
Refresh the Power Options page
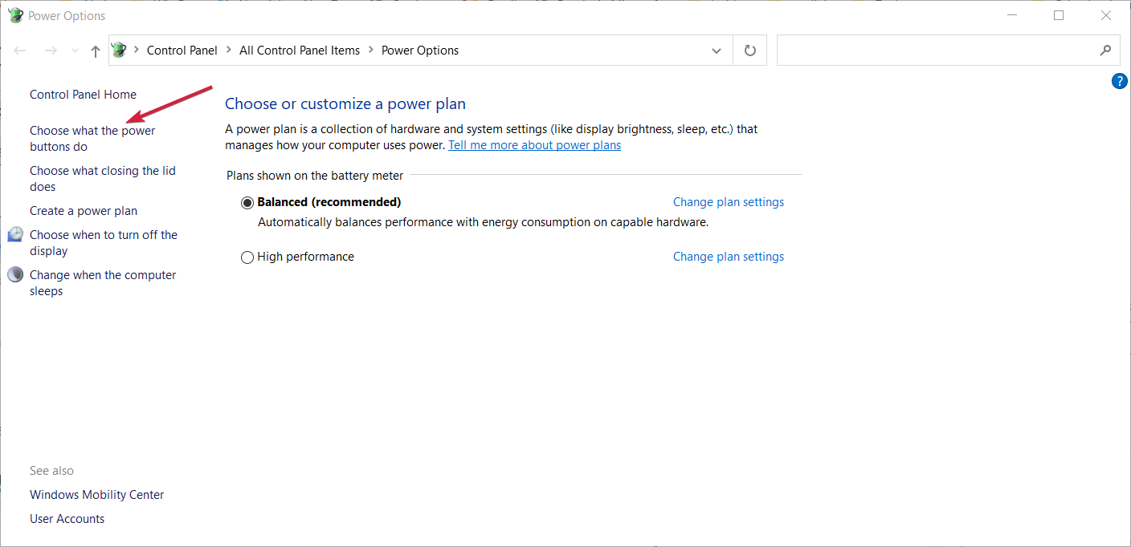(x=750, y=51)
